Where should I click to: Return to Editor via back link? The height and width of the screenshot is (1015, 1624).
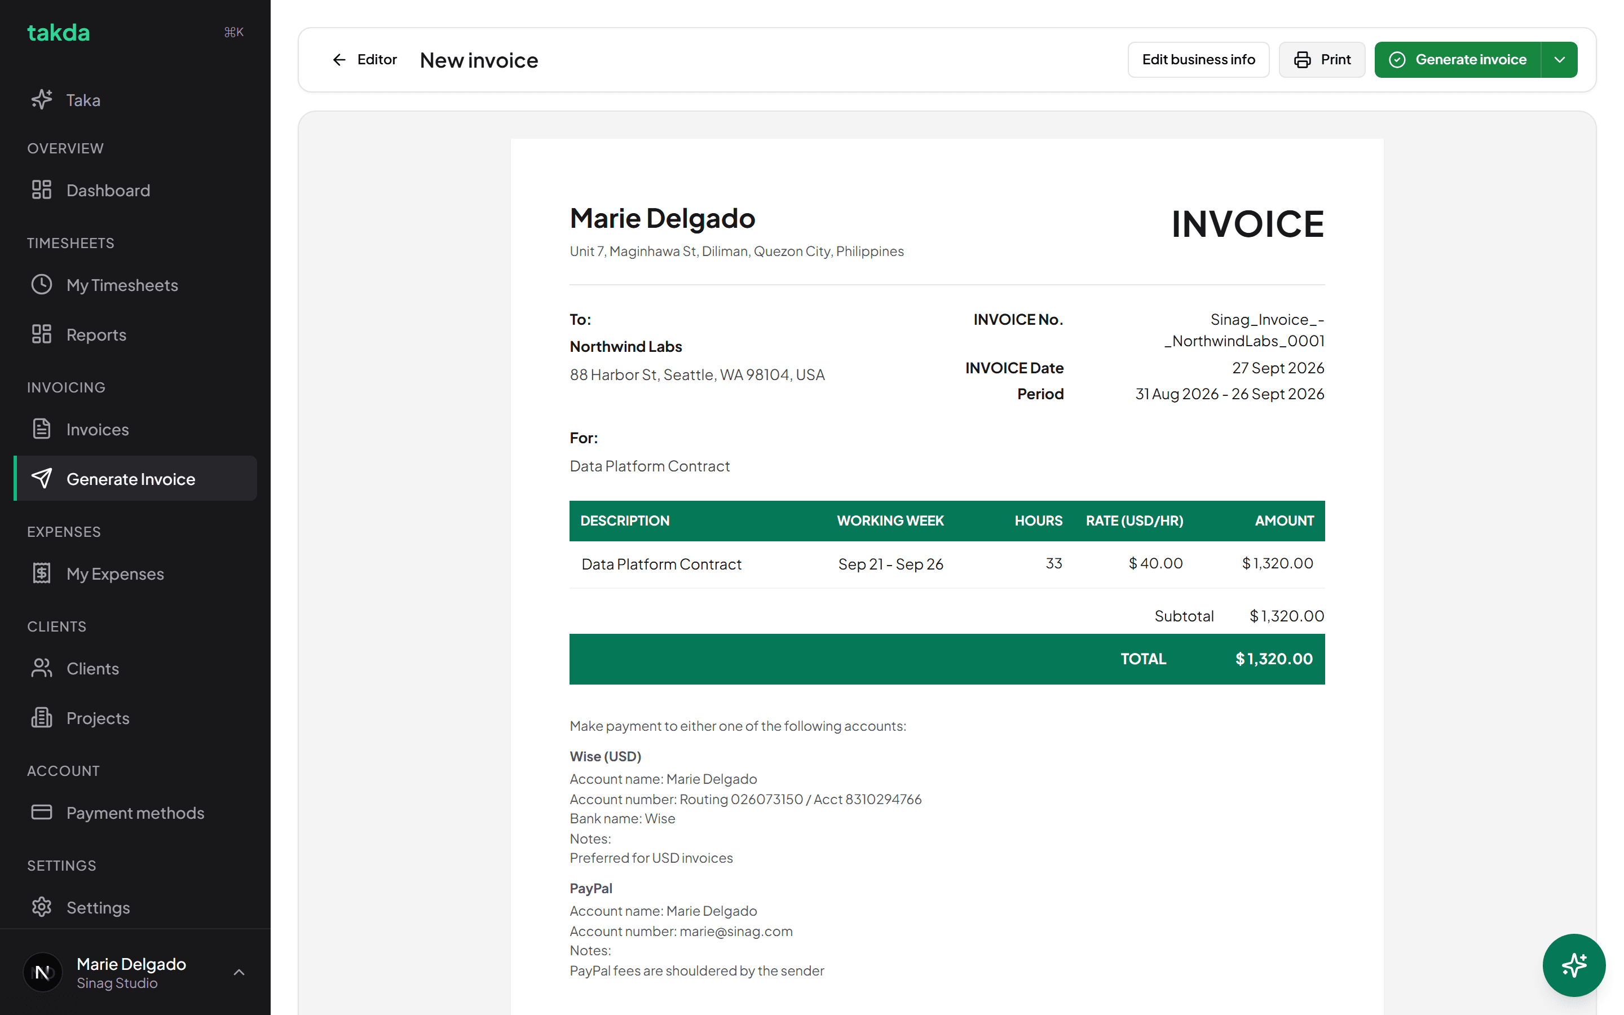point(364,60)
